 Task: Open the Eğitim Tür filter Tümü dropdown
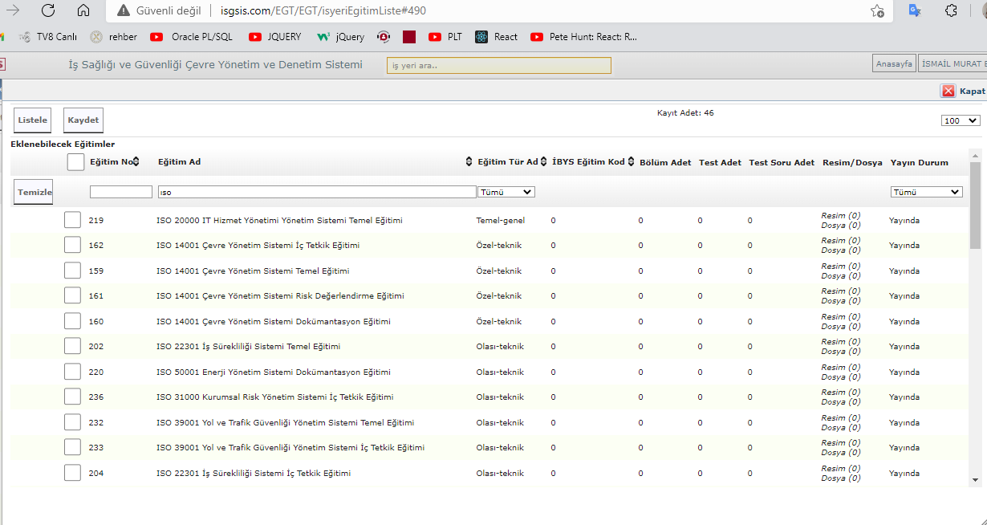tap(506, 192)
